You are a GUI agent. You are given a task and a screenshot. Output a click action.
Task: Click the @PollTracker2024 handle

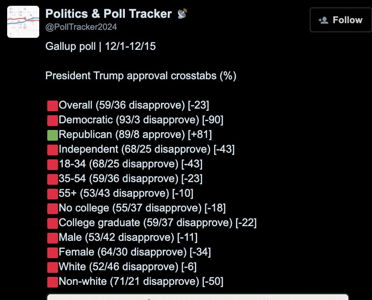pos(81,27)
